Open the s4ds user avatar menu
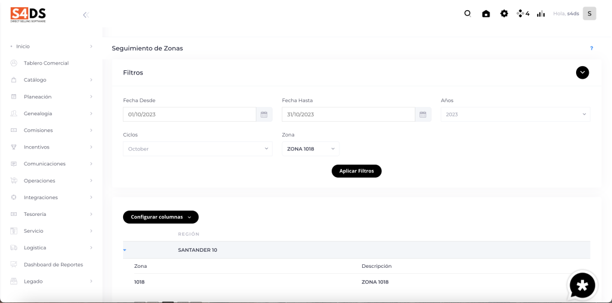 [x=589, y=14]
